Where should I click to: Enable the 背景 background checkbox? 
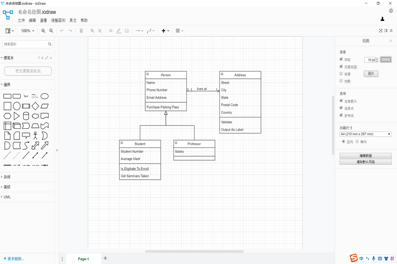(x=341, y=73)
